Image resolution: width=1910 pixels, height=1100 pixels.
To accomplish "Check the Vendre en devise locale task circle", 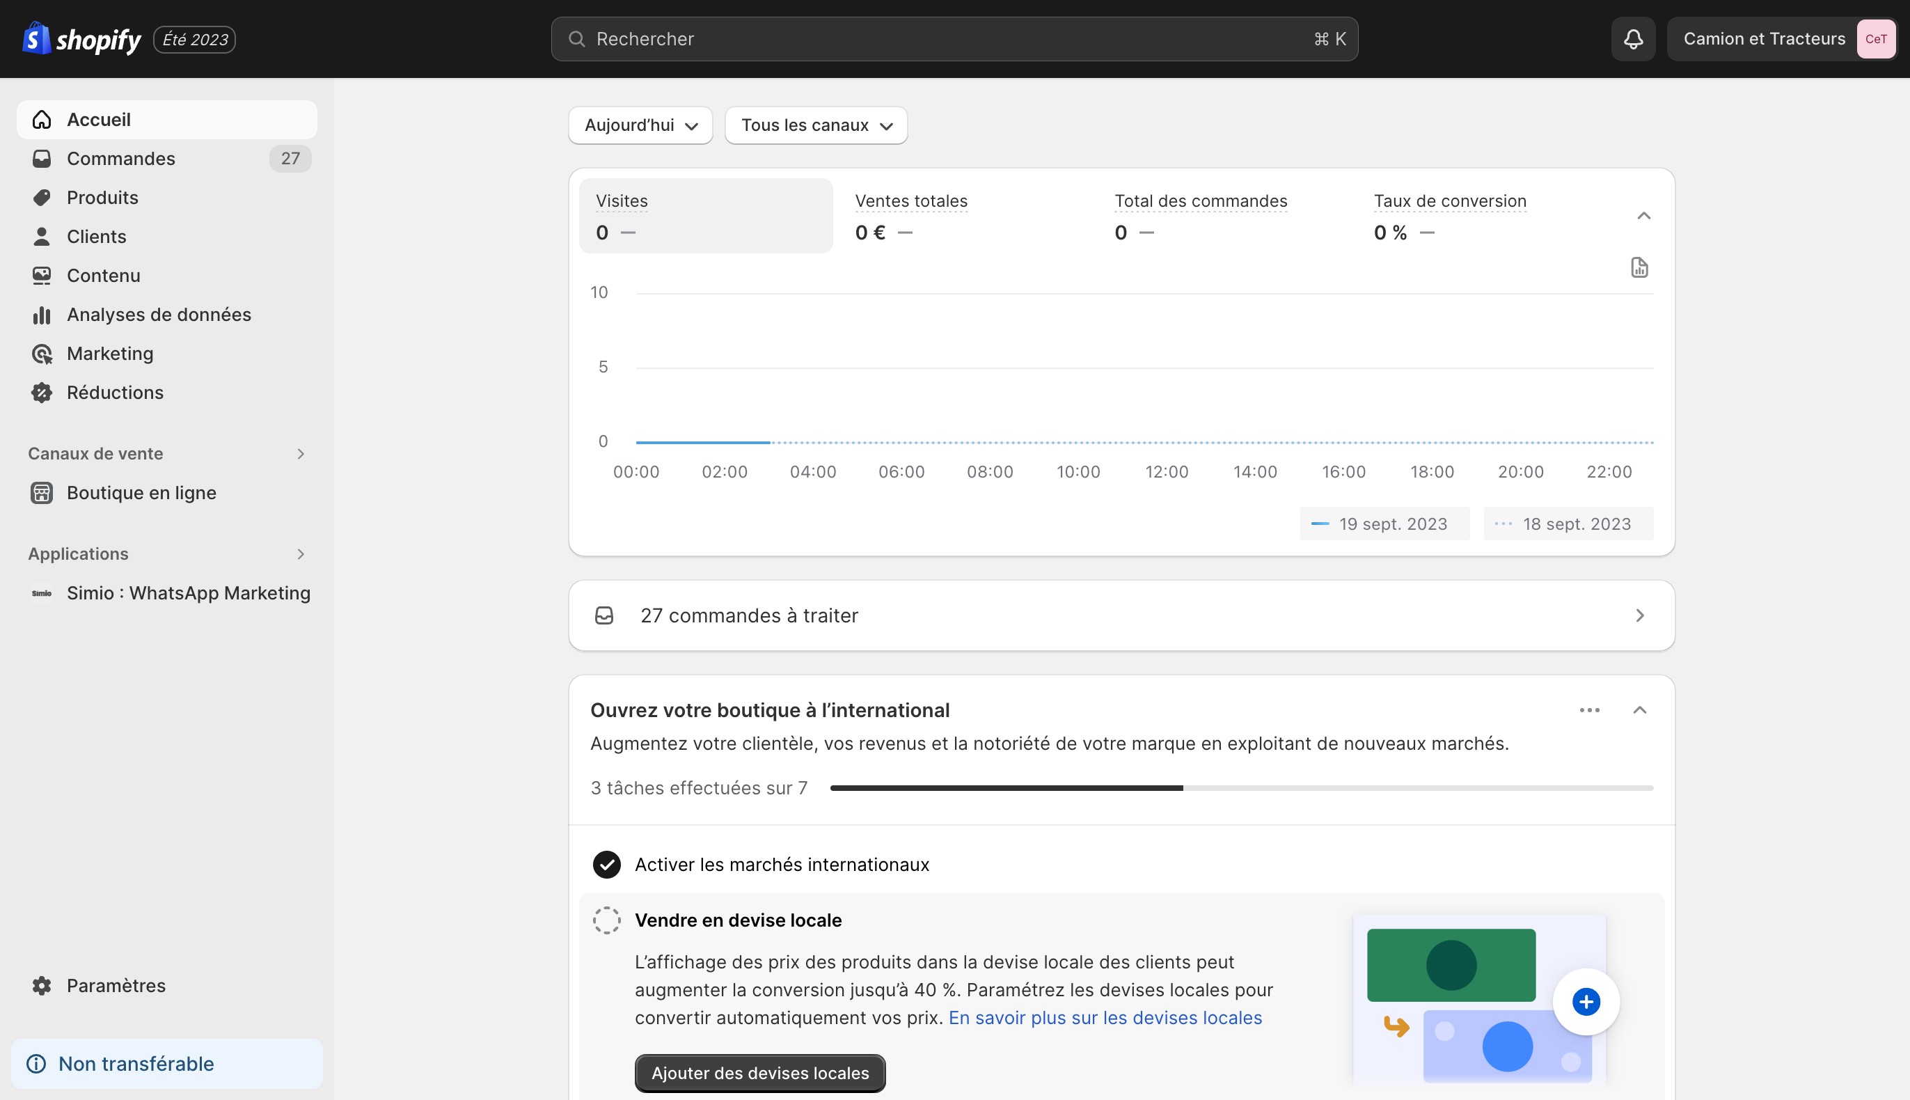I will click(606, 920).
